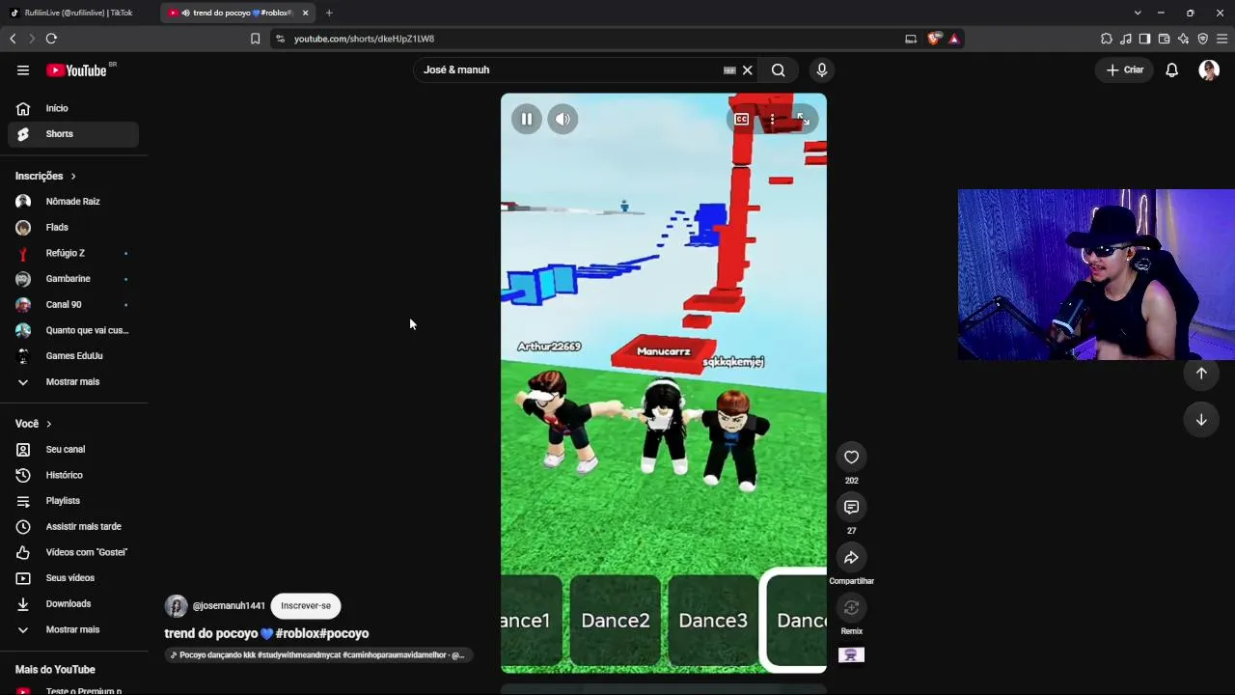
Task: Open Histórico
Action: pos(73,475)
